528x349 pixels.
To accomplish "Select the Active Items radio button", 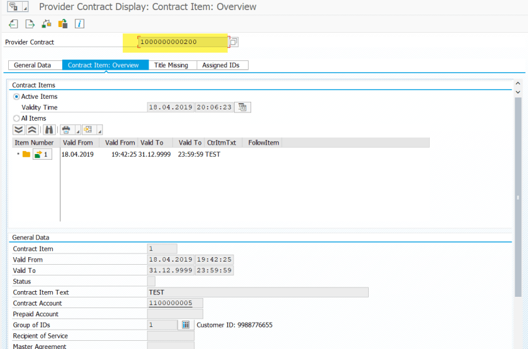I will 16,97.
